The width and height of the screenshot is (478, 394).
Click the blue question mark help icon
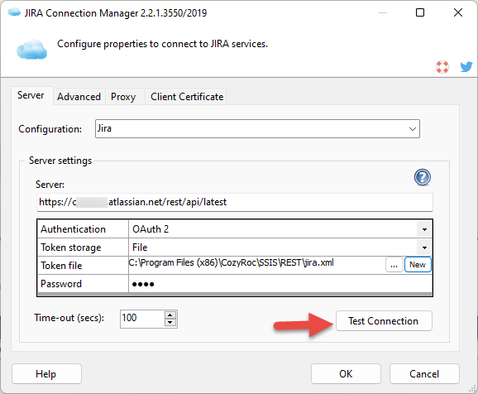(423, 177)
